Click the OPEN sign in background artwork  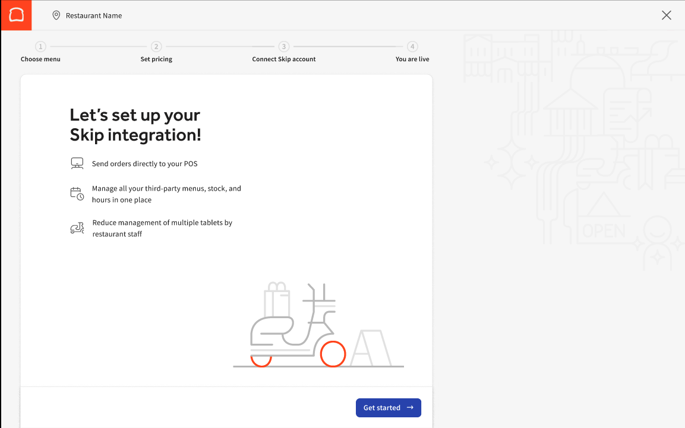604,230
